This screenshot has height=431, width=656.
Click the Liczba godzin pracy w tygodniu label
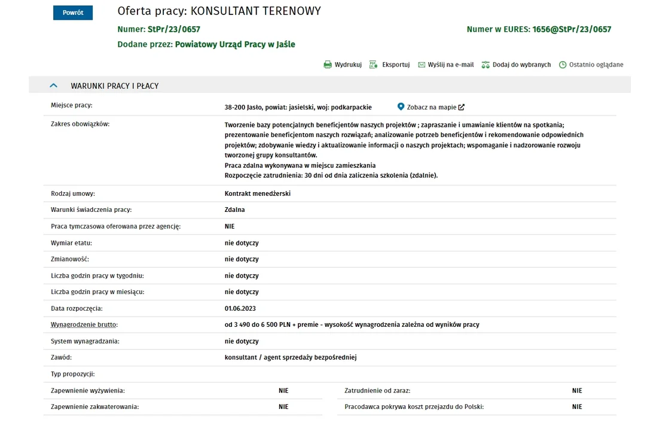point(97,275)
